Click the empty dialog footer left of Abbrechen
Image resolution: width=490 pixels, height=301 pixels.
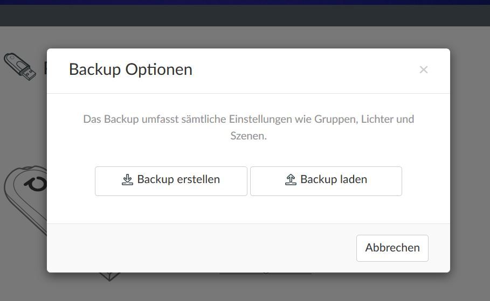(x=199, y=248)
